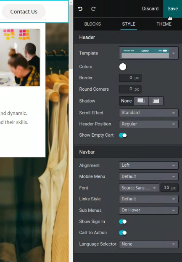182x262 pixels.
Task: Open the navbar Alignment dropdown
Action: 149,165
